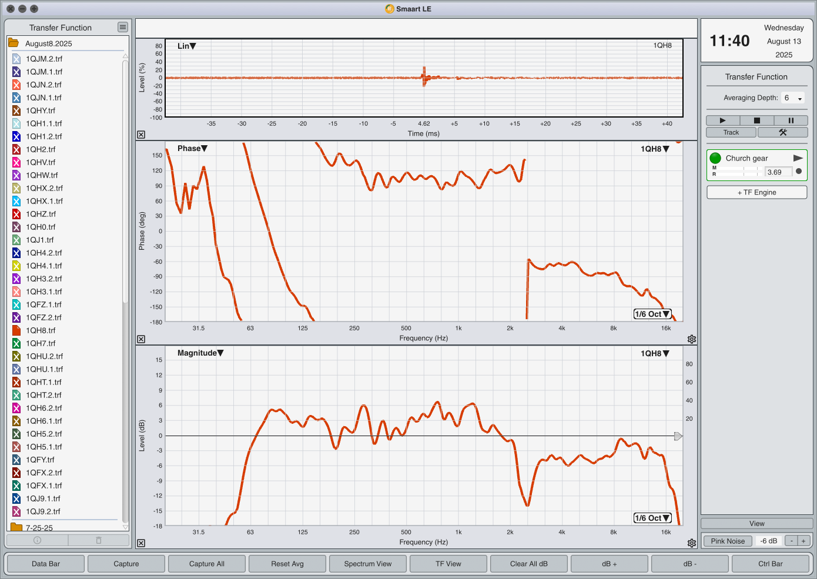Click the 7-25-25 folder icon
Screen dimensions: 817x579
pyautogui.click(x=16, y=527)
